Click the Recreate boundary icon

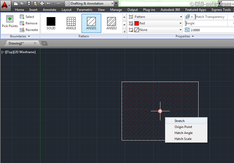(x=22, y=30)
